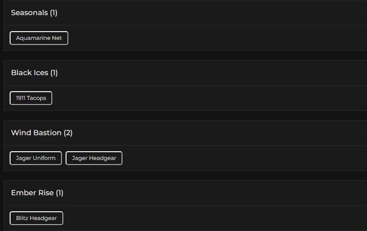Open the Jager Headgear Wind Bastion item
Image resolution: width=367 pixels, height=231 pixels.
click(x=94, y=158)
